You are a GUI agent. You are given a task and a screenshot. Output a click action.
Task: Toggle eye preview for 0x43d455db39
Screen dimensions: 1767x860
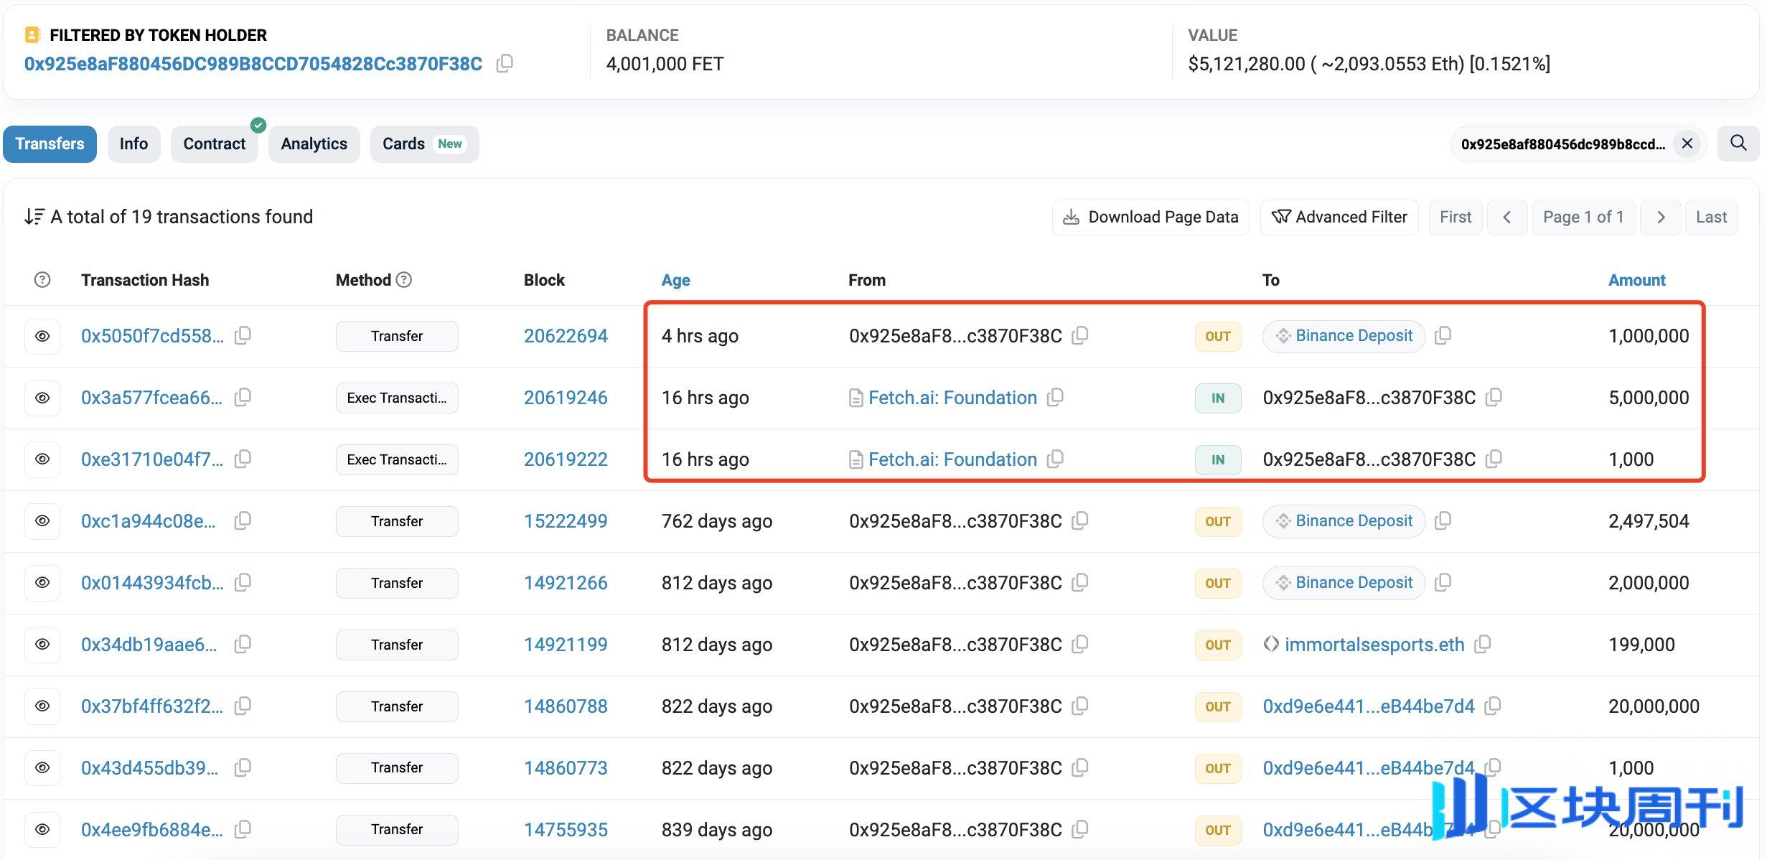coord(42,768)
